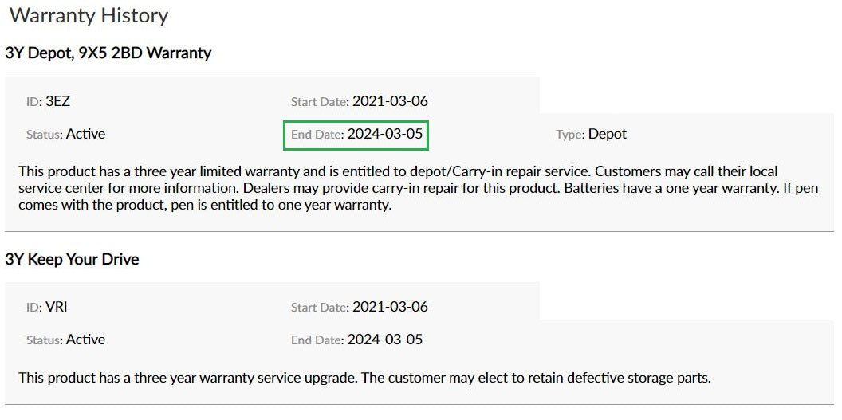
Task: Click the Warranty History page heading
Action: click(x=89, y=15)
